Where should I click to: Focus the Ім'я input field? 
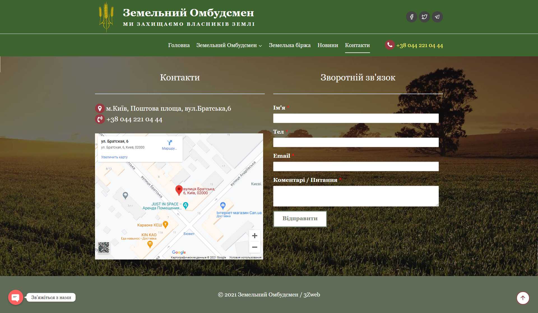point(356,118)
